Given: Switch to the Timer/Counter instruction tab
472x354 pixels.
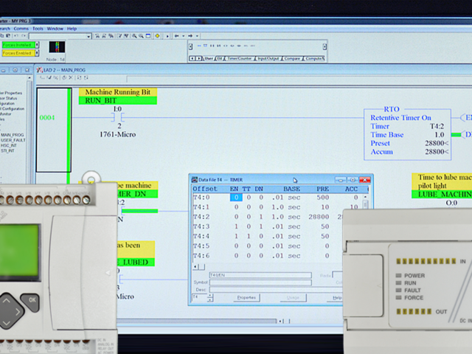Looking at the screenshot, I should tap(240, 58).
